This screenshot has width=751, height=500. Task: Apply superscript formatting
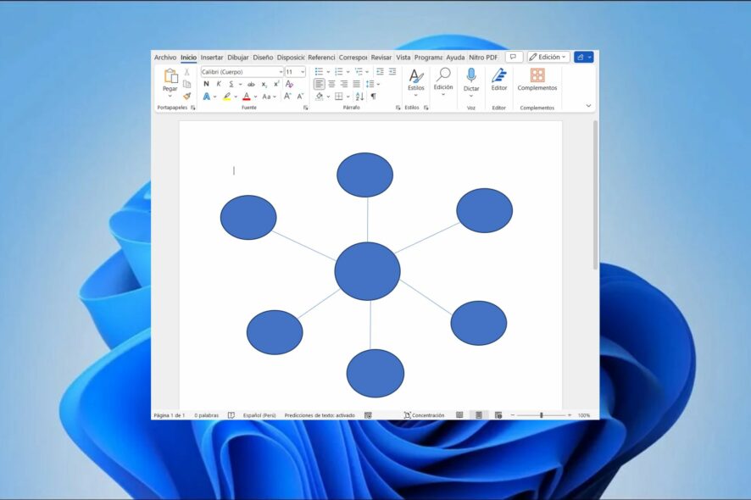276,84
